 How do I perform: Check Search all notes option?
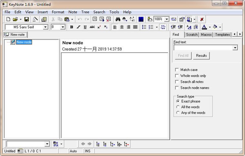coord(177,82)
